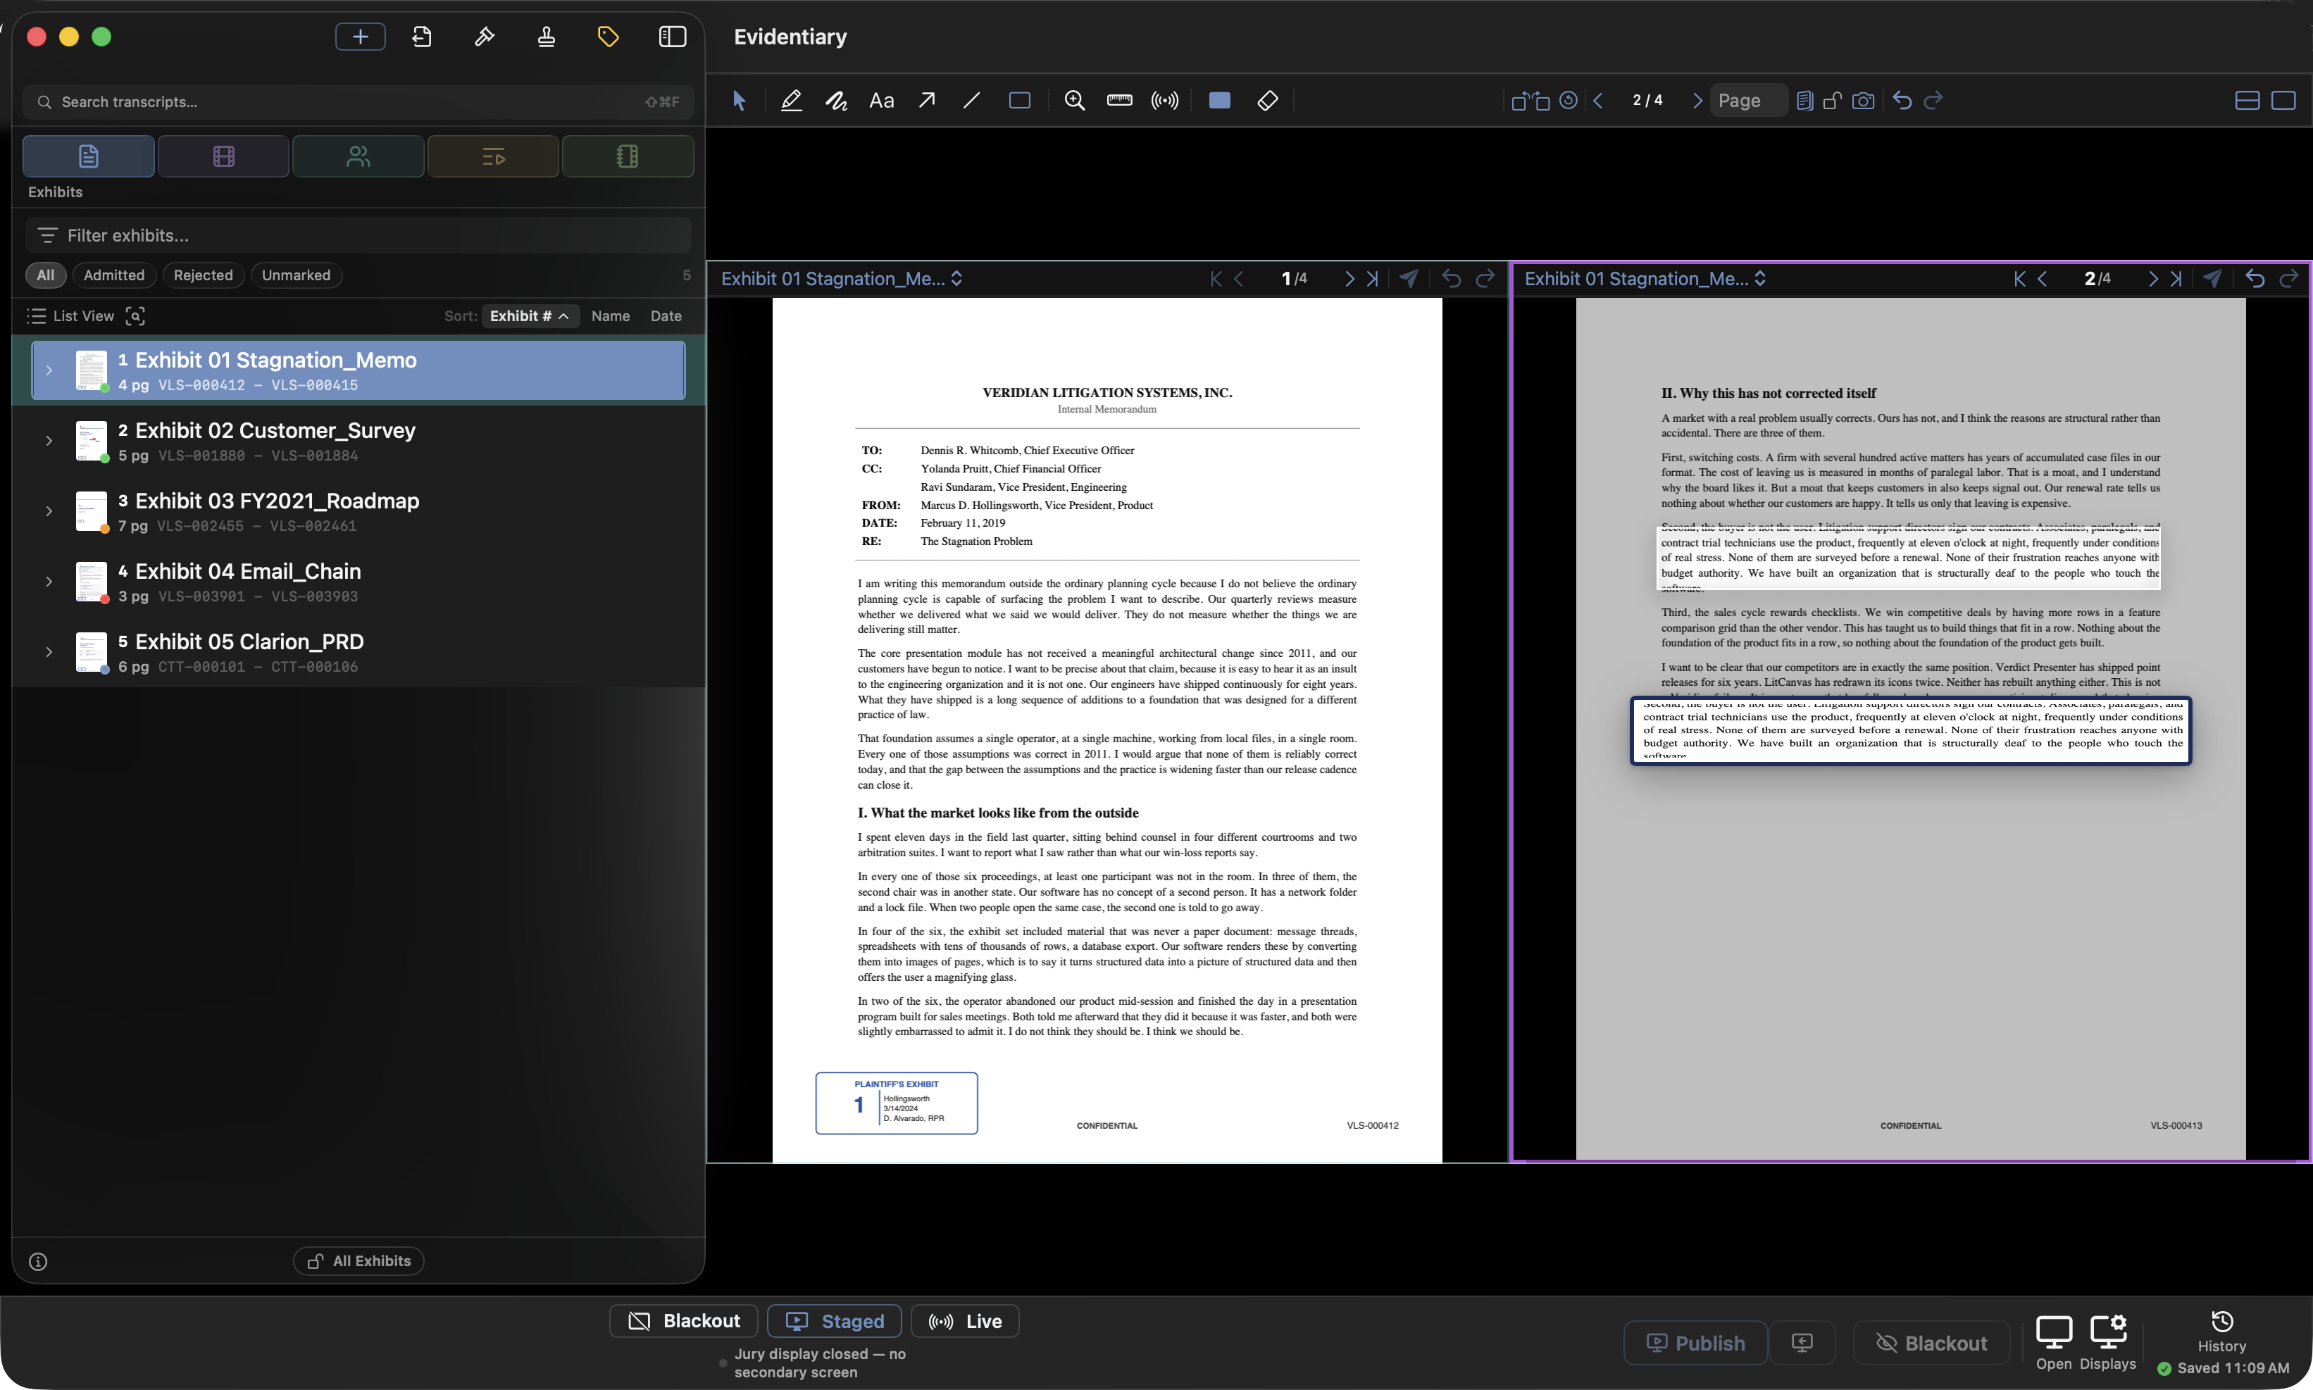Sort exhibits by Name
Image resolution: width=2313 pixels, height=1390 pixels.
pos(611,317)
